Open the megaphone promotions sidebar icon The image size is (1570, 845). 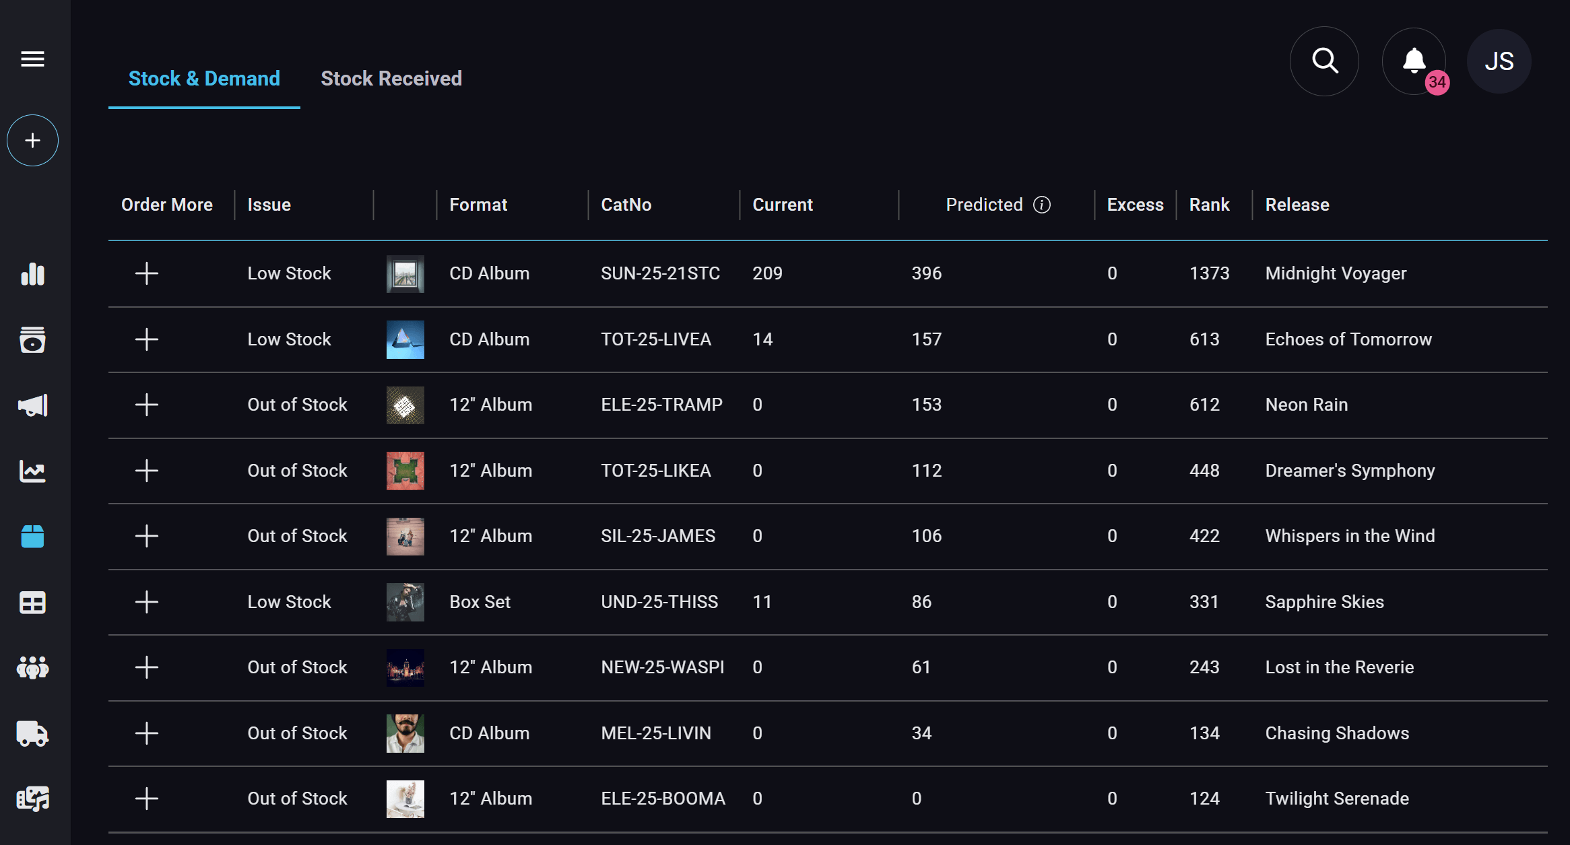coord(32,405)
